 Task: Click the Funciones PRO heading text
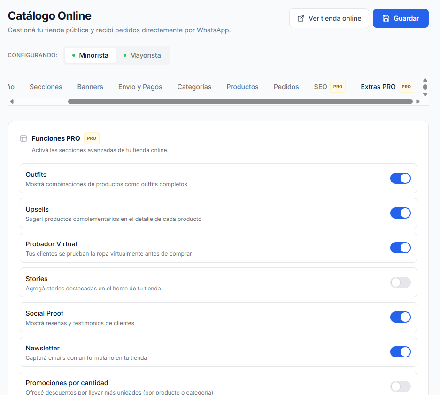click(56, 138)
